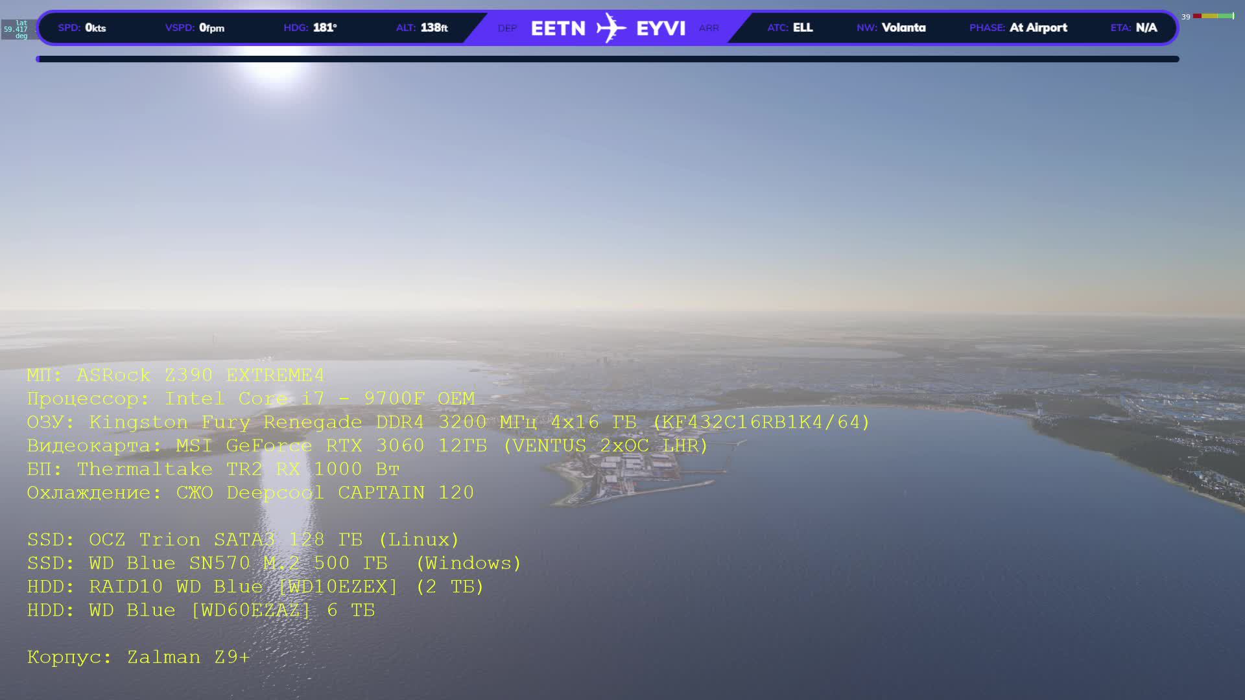Click the lat 59.417 deg readout
Image resolution: width=1245 pixels, height=700 pixels.
18,29
